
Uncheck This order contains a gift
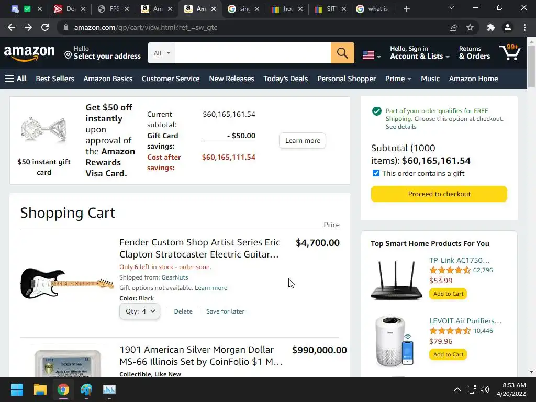coord(376,173)
